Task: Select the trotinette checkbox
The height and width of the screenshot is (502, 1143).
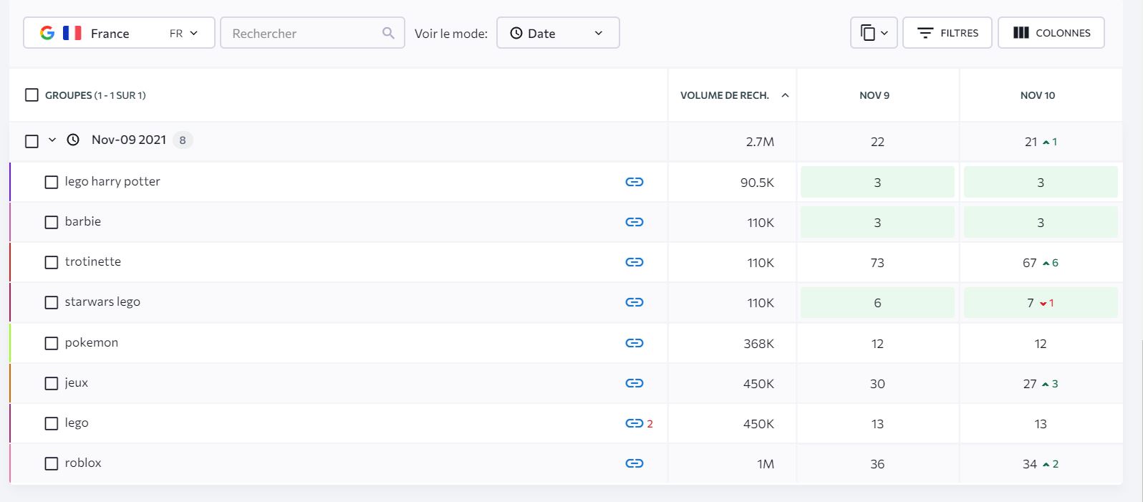Action: click(52, 262)
